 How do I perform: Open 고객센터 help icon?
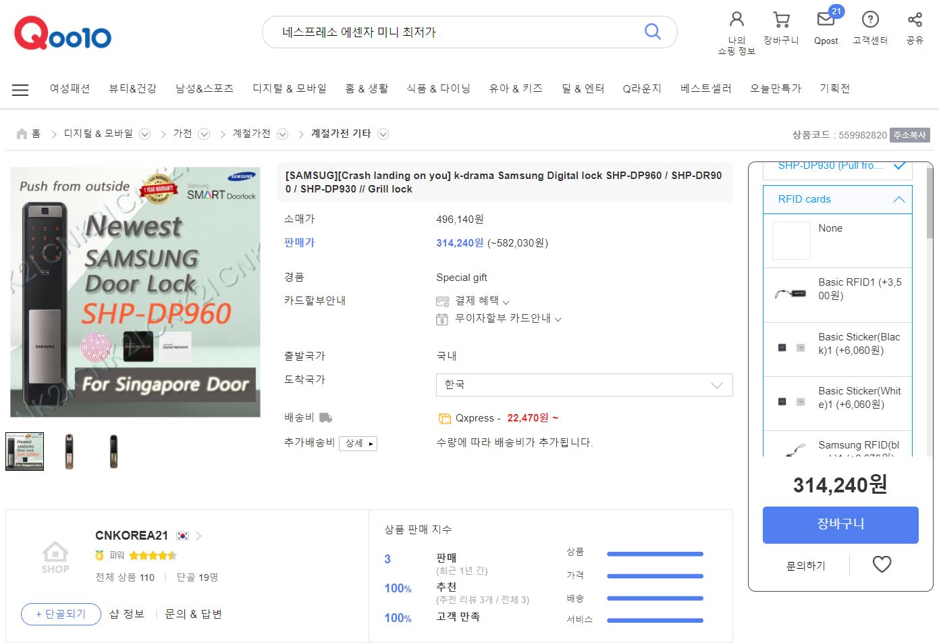tap(870, 19)
